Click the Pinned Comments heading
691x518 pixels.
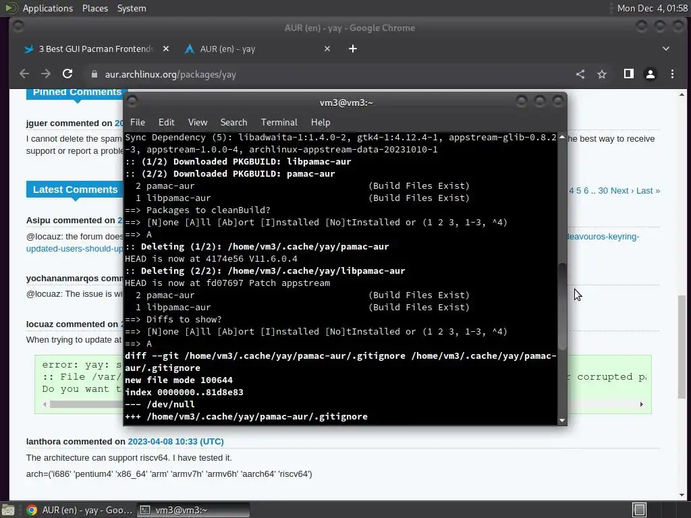pos(77,93)
